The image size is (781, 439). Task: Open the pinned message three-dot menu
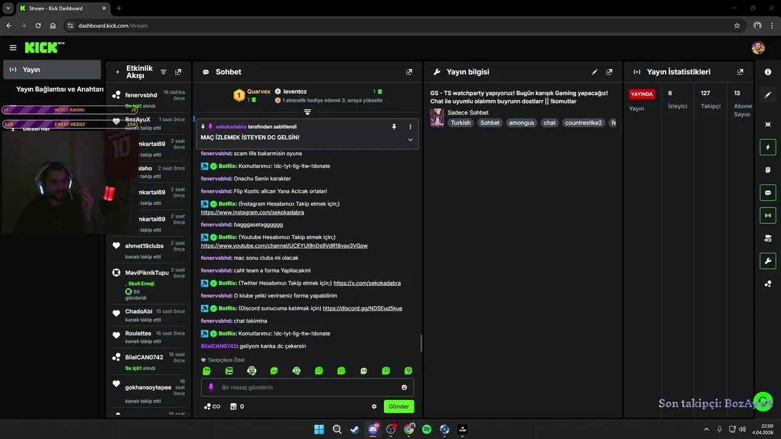[410, 127]
